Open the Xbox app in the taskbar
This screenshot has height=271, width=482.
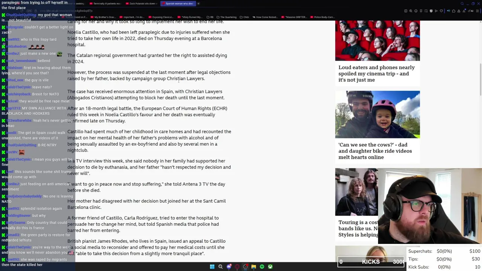[x=270, y=266]
